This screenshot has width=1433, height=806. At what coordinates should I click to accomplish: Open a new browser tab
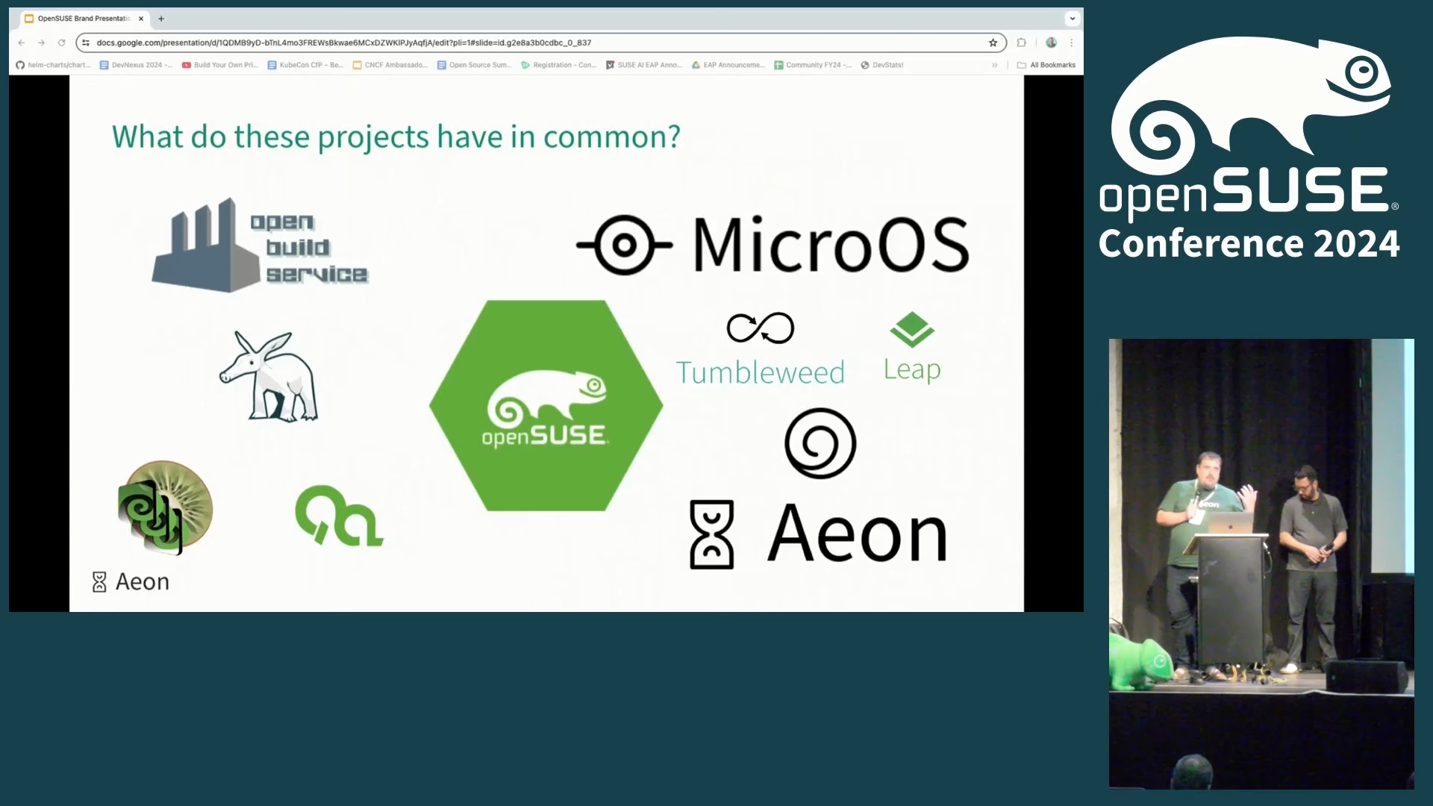tap(161, 19)
